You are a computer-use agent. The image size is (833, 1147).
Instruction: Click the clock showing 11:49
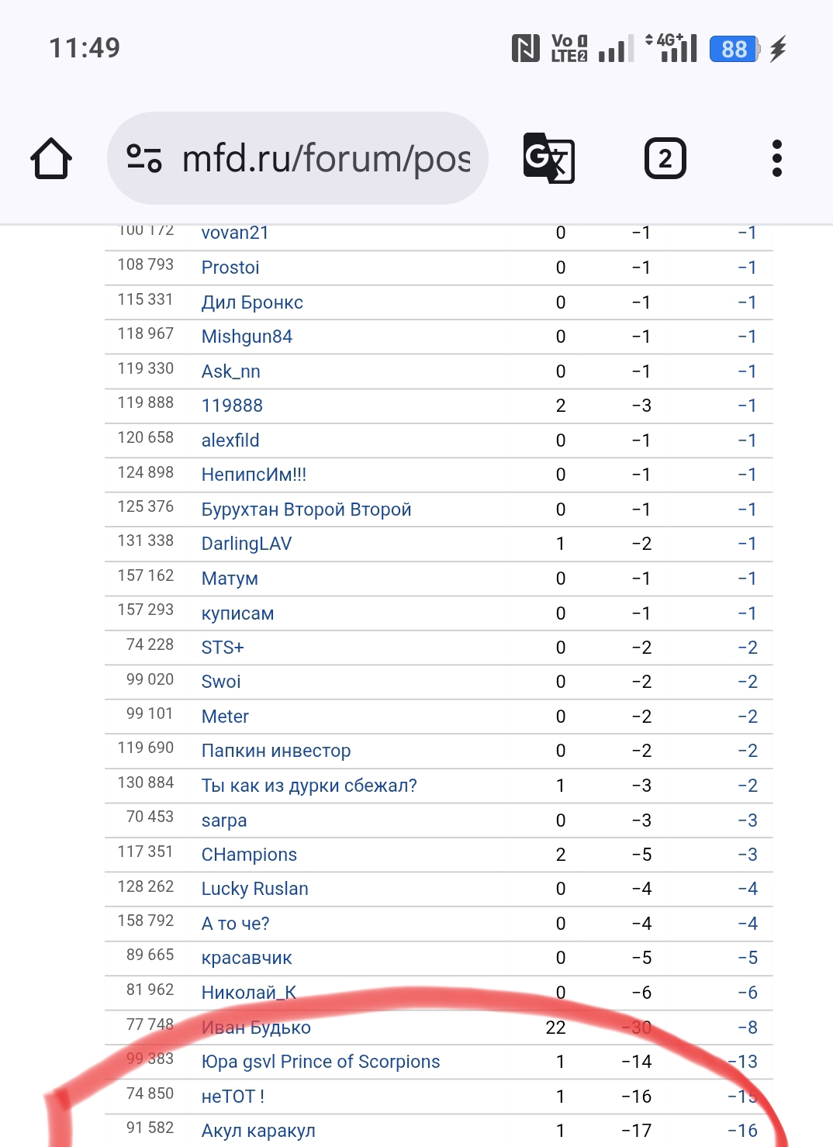coord(85,48)
